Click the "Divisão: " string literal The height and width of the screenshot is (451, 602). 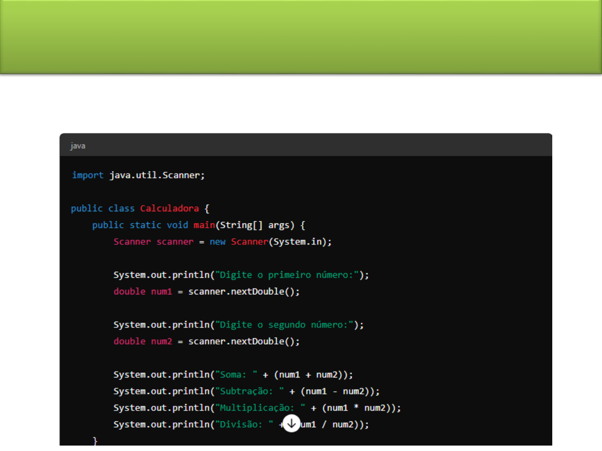click(244, 424)
